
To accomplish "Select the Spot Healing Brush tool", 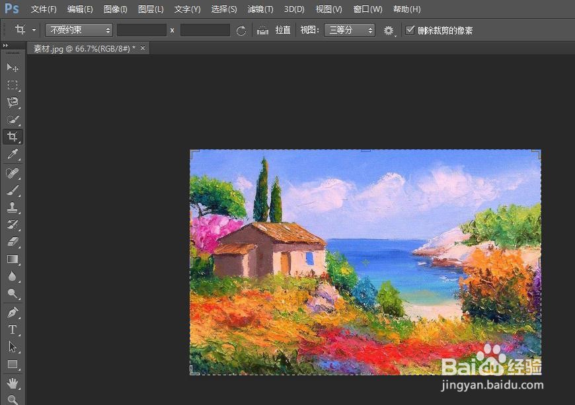I will click(13, 173).
